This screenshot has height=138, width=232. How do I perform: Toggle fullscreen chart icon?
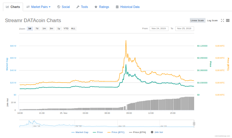(222, 20)
